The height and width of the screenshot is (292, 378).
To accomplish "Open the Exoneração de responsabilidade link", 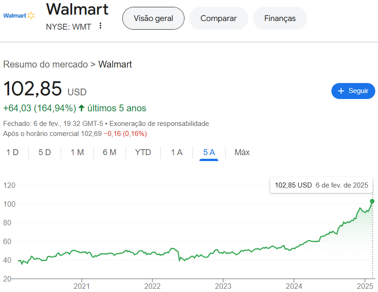I will pyautogui.click(x=159, y=124).
